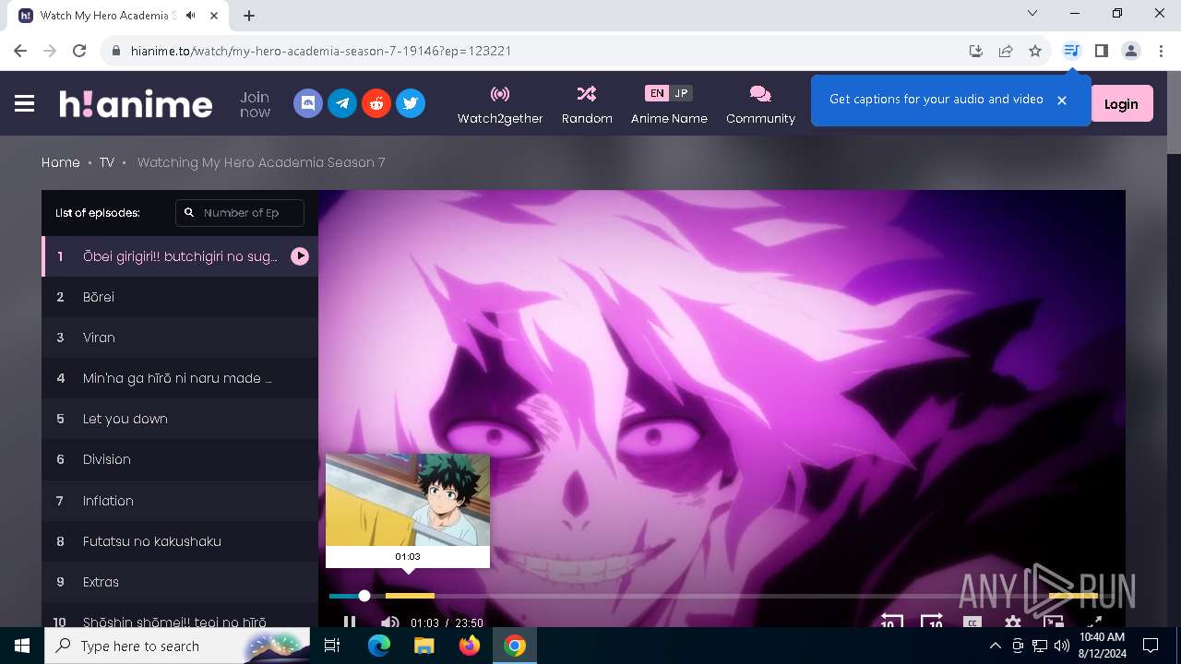Share this page icon
Screen dimensions: 1181x664
click(x=1006, y=51)
